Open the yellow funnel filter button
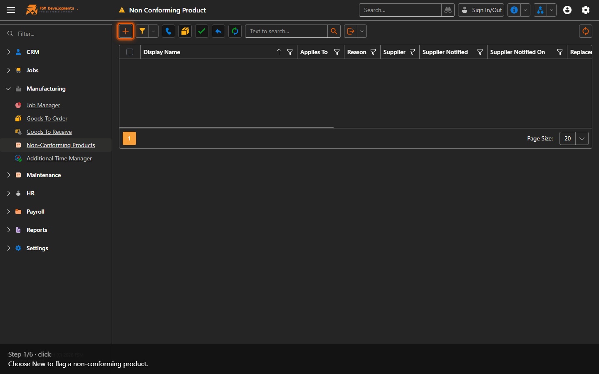The image size is (599, 374). (142, 31)
